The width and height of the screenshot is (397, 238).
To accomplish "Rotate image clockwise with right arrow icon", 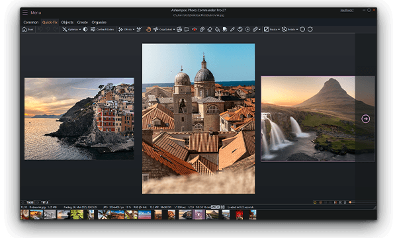I will (310, 29).
